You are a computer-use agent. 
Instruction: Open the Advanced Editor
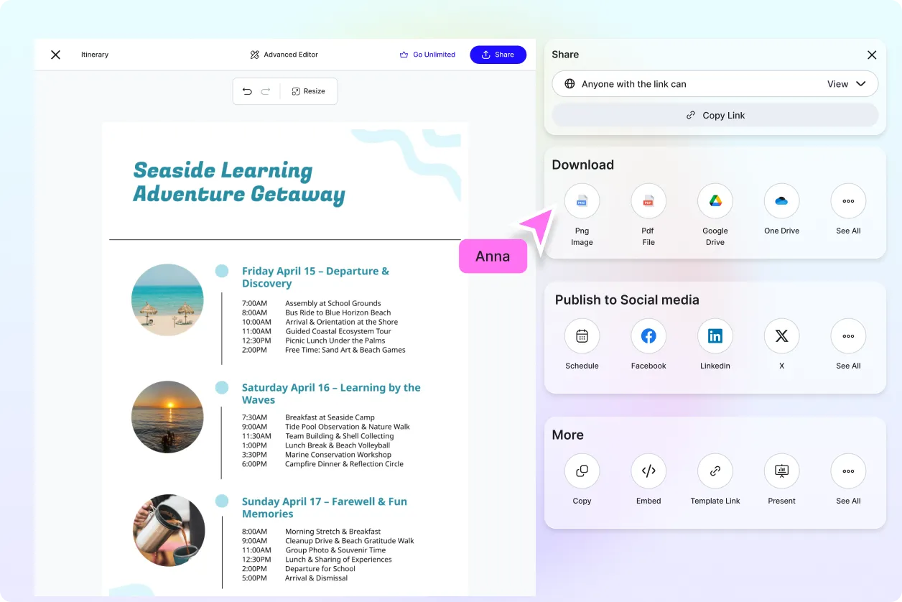pos(284,54)
